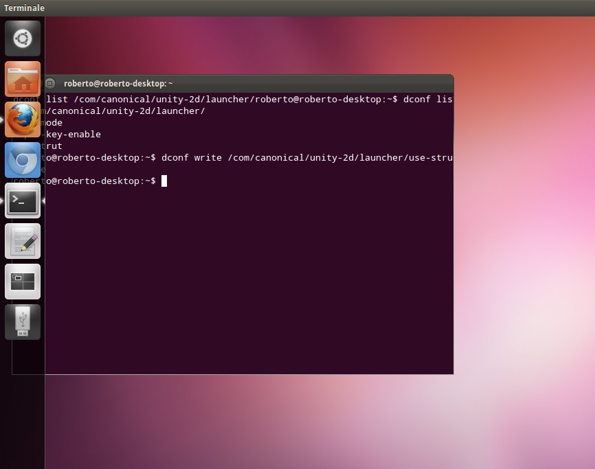Click the "Terminale" panel title
The width and height of the screenshot is (595, 469).
click(x=24, y=8)
